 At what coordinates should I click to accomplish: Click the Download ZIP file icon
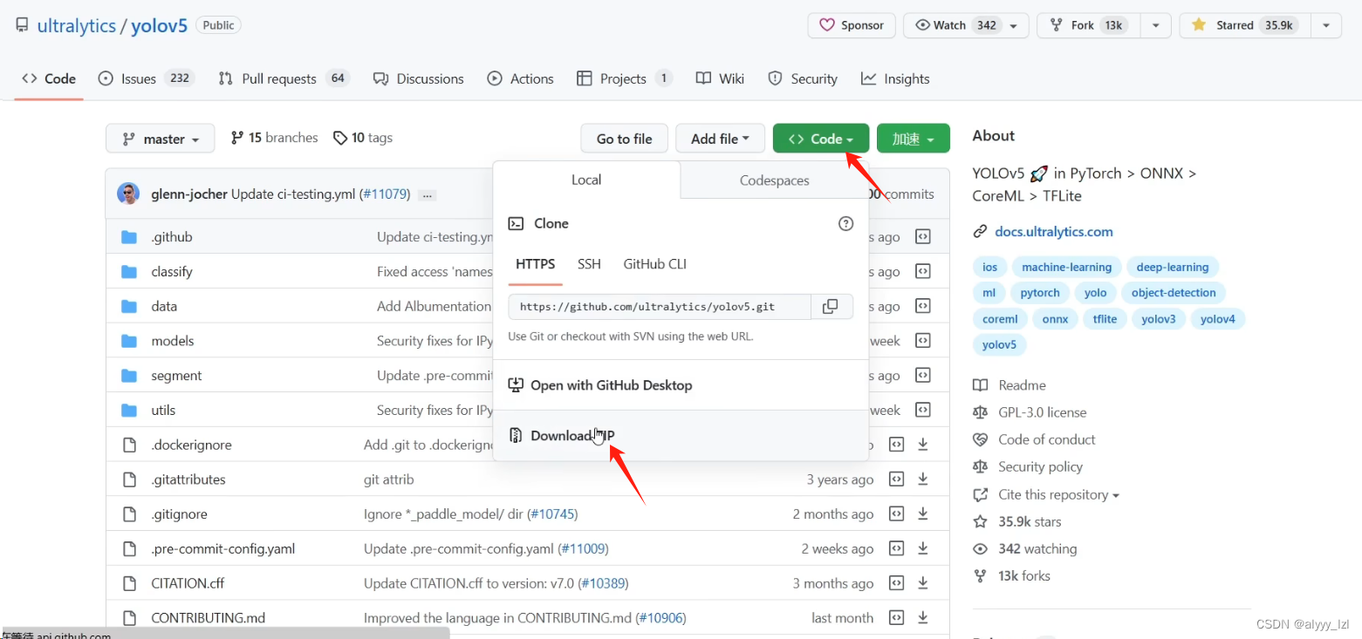tap(516, 435)
